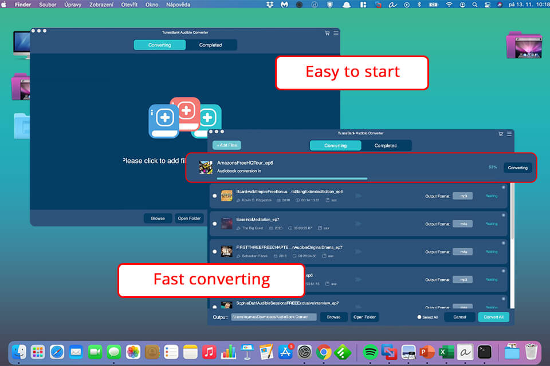550x366 pixels.
Task: Click the blue add-book icon in back window
Action: click(164, 121)
